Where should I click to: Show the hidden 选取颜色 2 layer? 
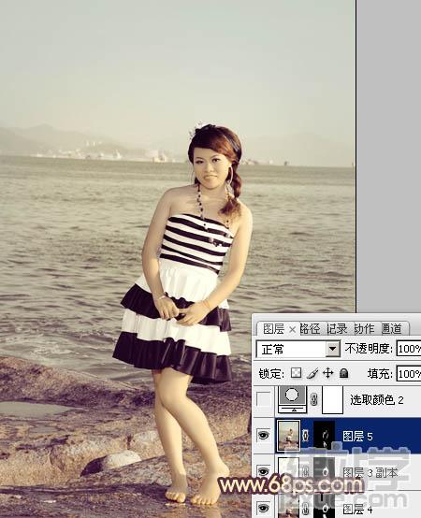[x=264, y=400]
